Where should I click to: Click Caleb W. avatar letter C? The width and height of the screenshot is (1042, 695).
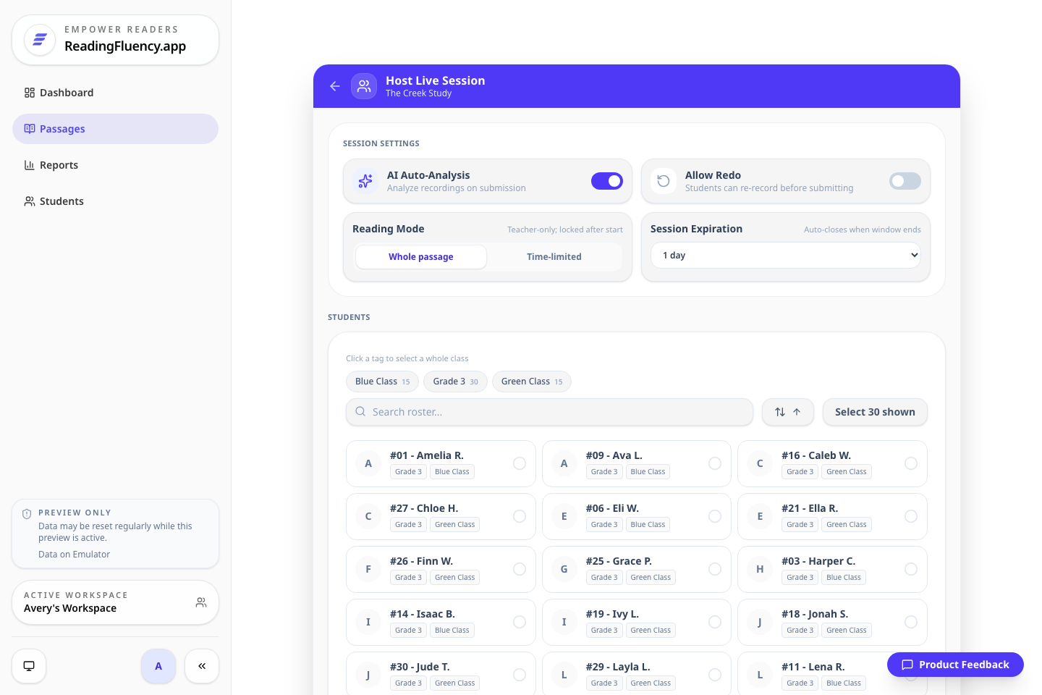tap(760, 463)
